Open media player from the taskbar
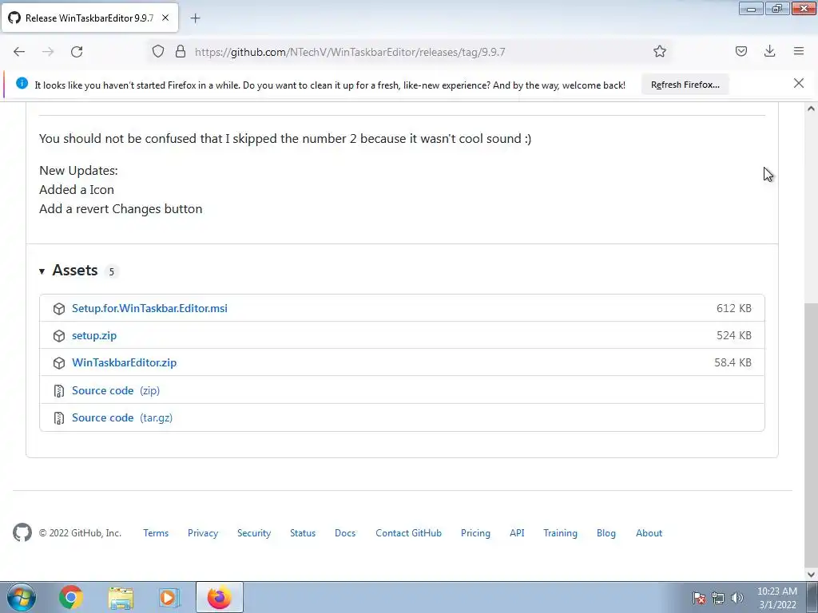 tap(169, 597)
